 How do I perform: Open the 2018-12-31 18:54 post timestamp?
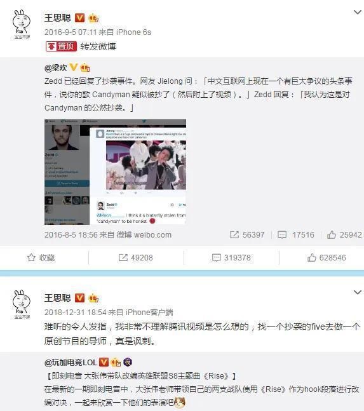click(75, 312)
